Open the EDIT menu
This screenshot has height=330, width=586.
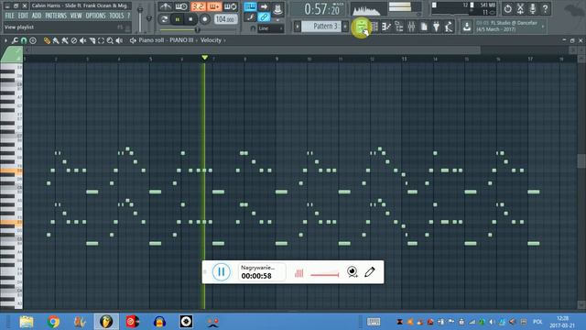(x=23, y=16)
